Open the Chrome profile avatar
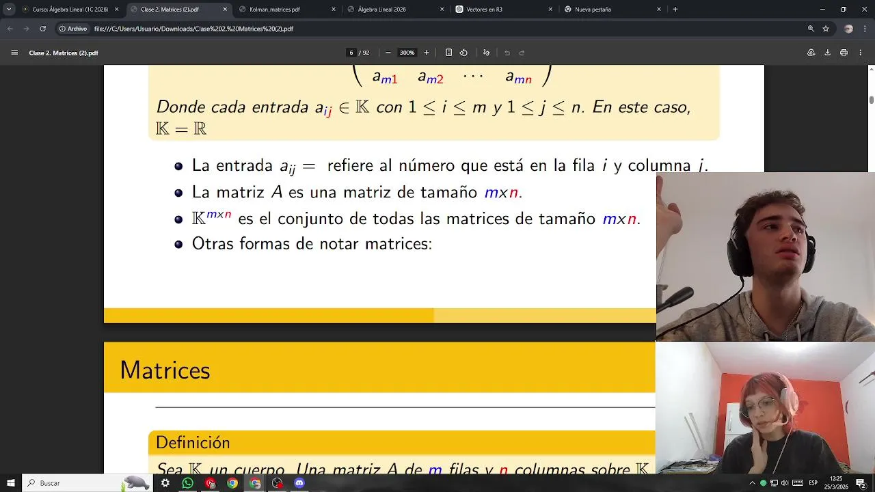Viewport: 875px width, 492px height. [x=848, y=29]
